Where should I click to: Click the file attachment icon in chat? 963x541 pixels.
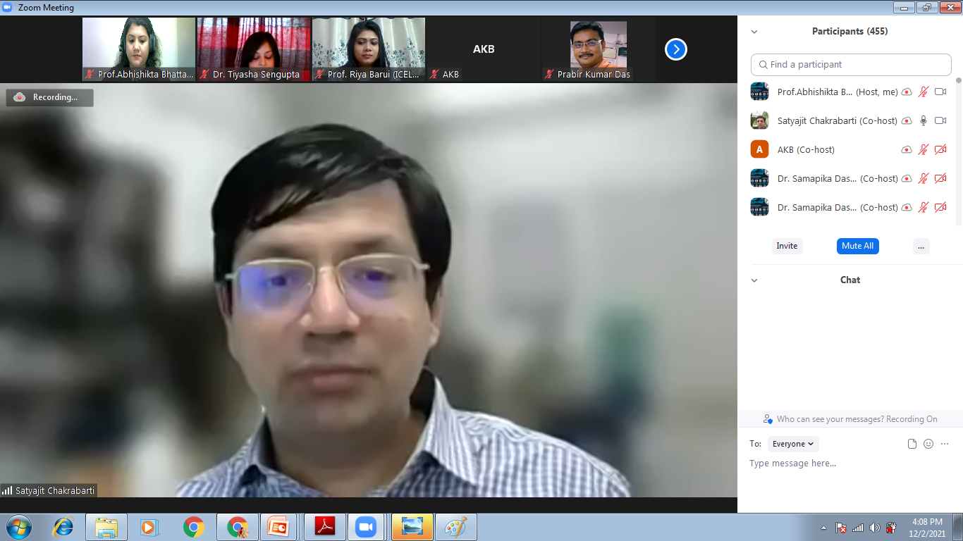[x=912, y=444]
